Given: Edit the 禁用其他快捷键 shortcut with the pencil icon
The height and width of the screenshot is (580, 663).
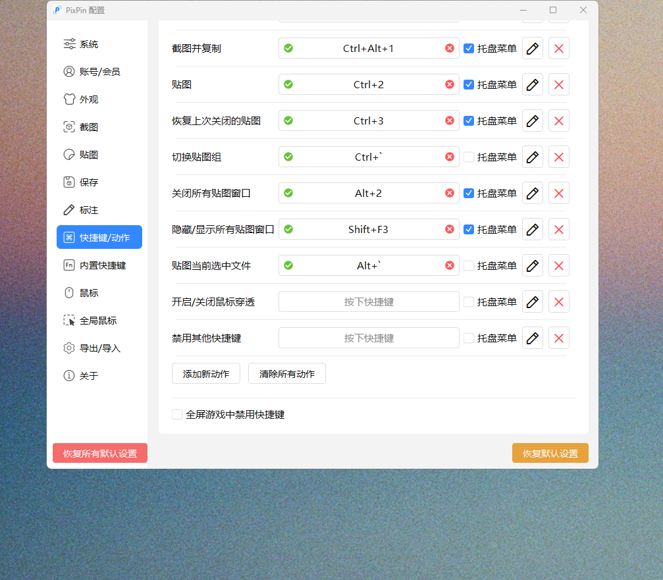Looking at the screenshot, I should (x=532, y=338).
